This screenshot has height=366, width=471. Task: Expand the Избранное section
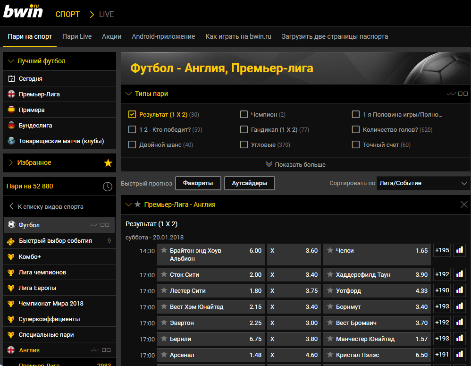(11, 162)
